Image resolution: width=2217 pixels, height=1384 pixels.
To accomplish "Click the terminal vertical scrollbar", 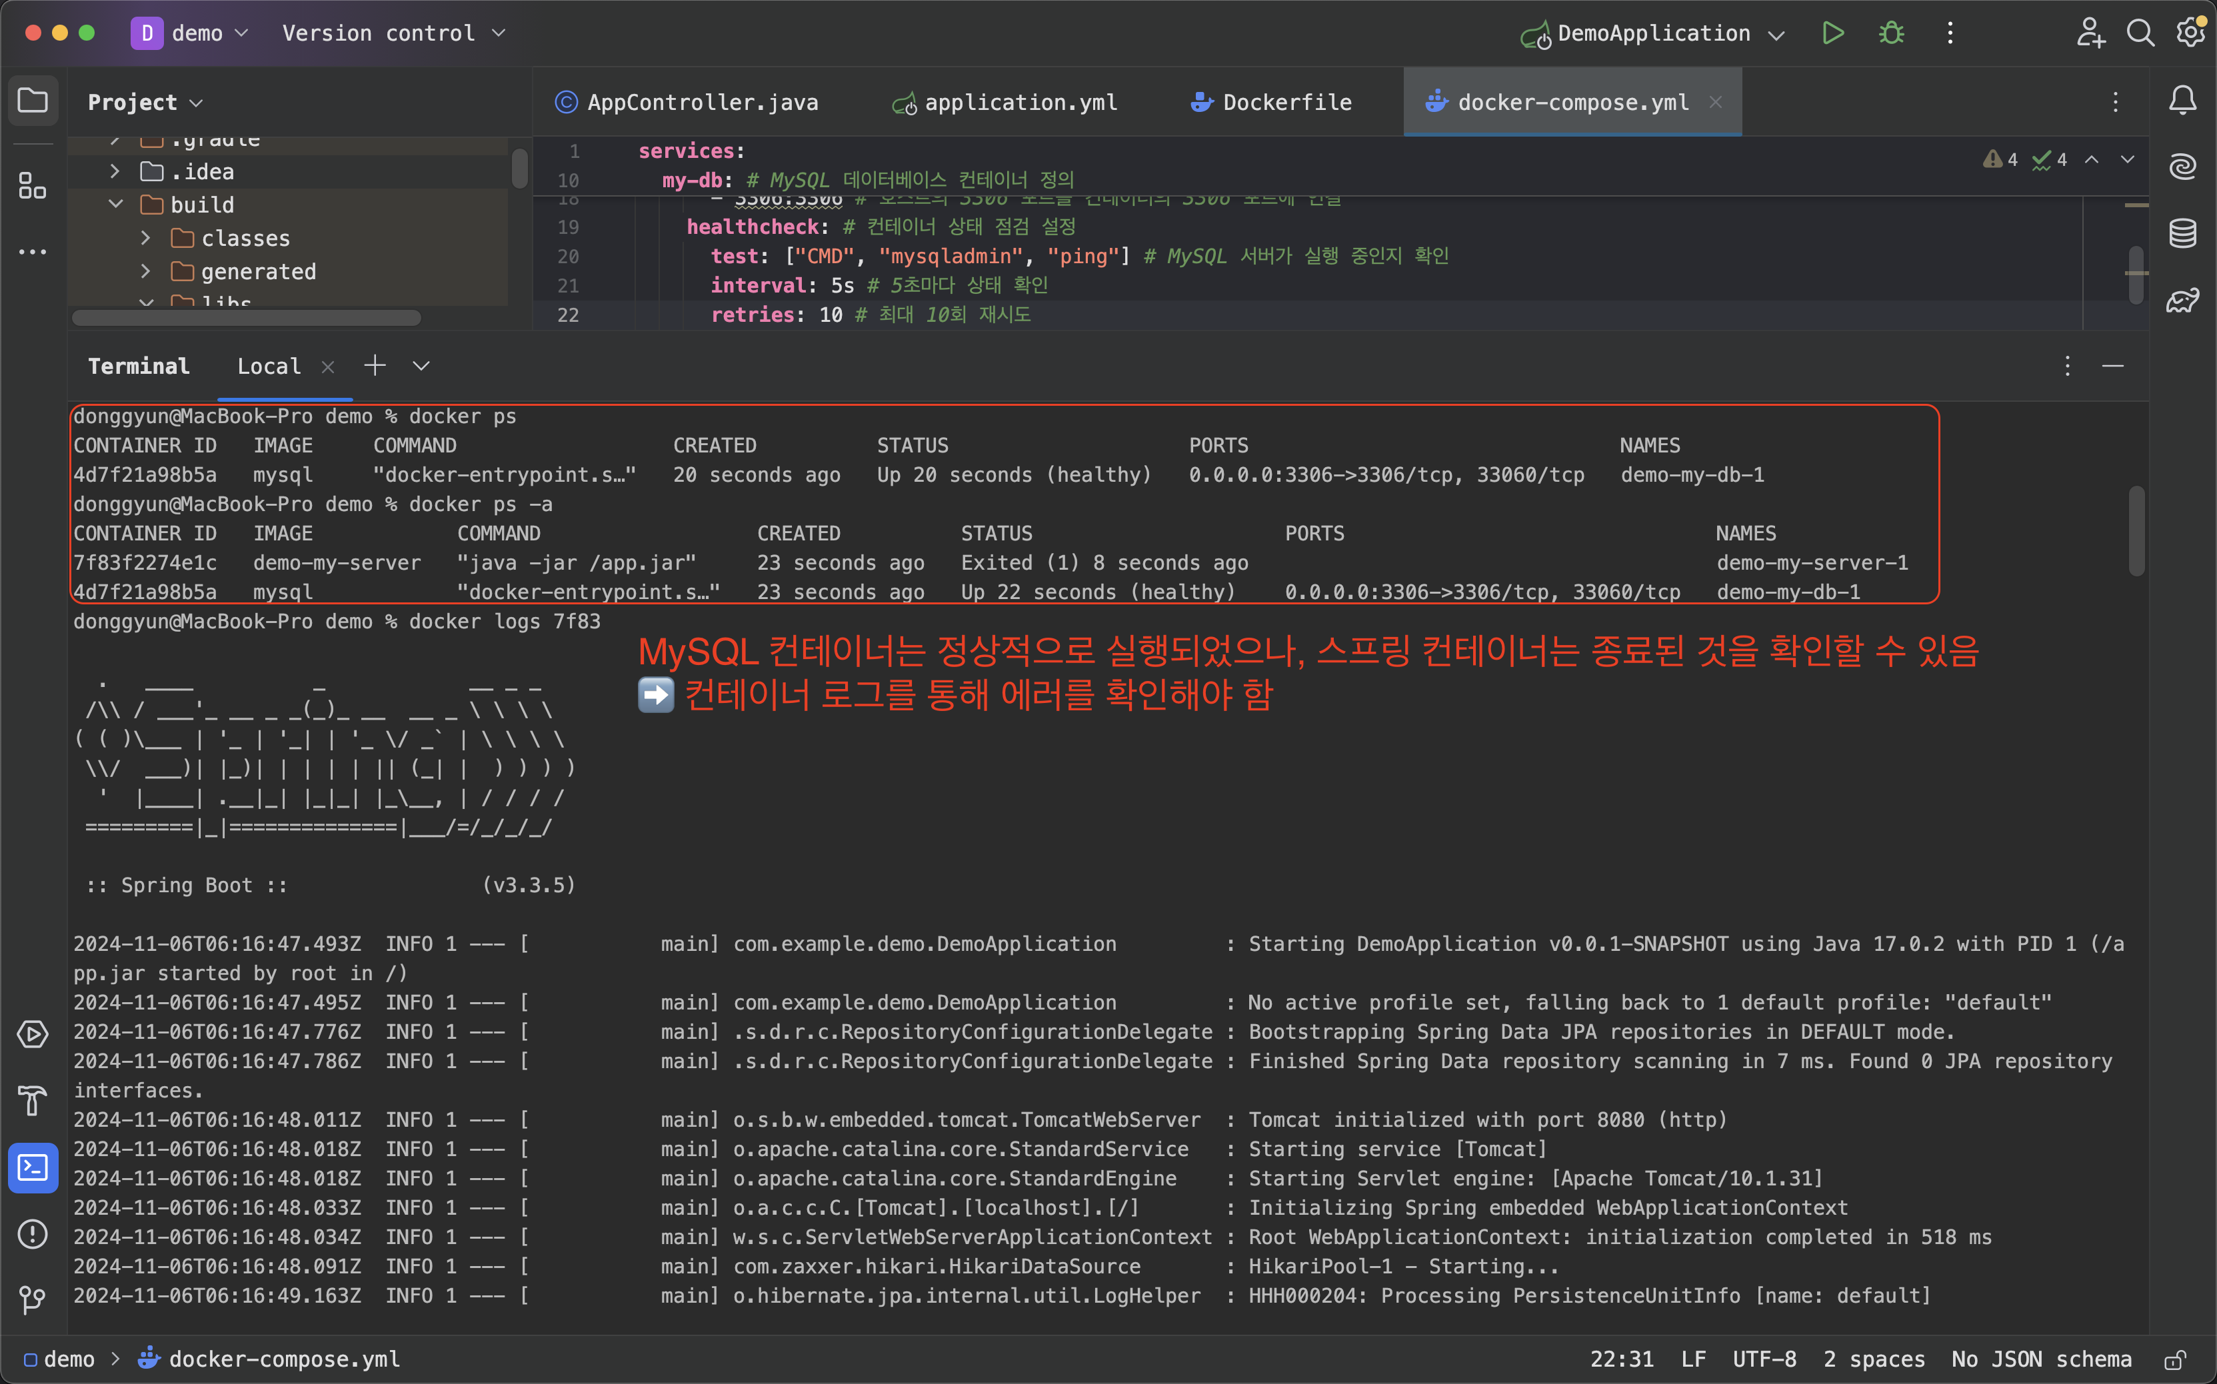I will tap(2136, 531).
